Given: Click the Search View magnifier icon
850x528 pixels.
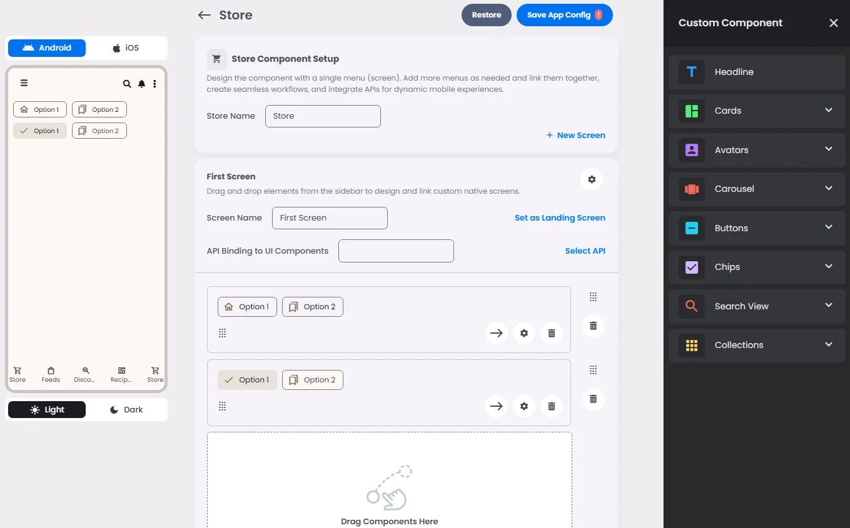Looking at the screenshot, I should click(x=692, y=306).
